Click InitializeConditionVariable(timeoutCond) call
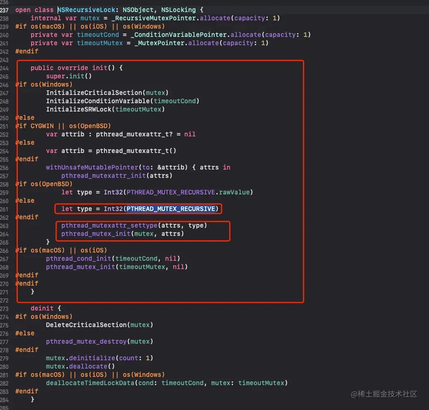 click(123, 101)
